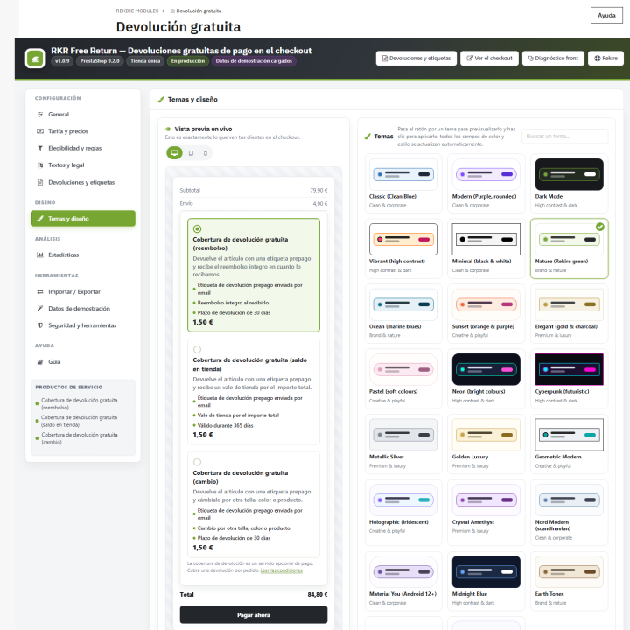Apply Classic (Clean Blue) theme
The height and width of the screenshot is (630, 630).
(x=403, y=183)
